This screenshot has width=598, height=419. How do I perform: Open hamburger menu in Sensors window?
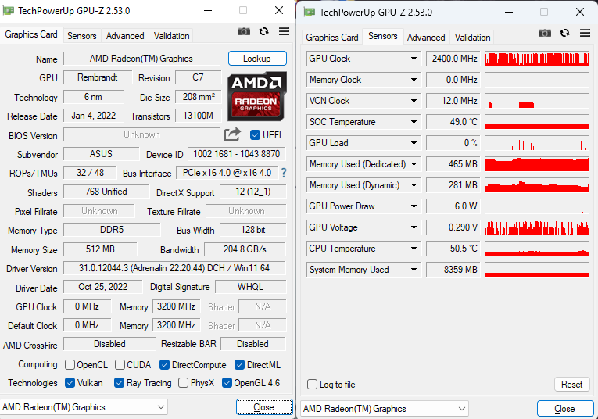(585, 33)
